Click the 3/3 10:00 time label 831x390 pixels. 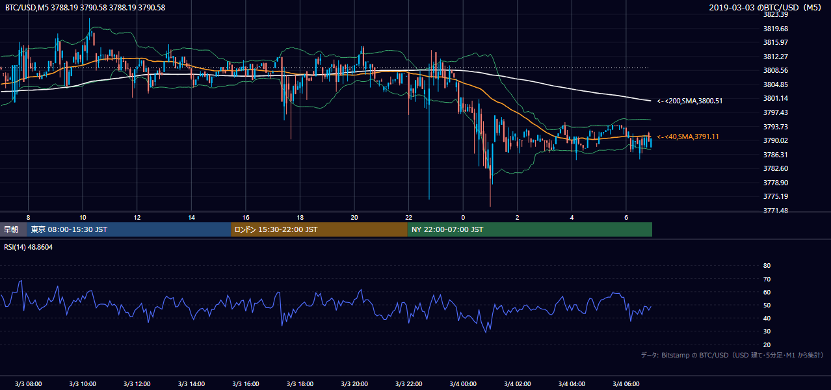pyautogui.click(x=83, y=383)
